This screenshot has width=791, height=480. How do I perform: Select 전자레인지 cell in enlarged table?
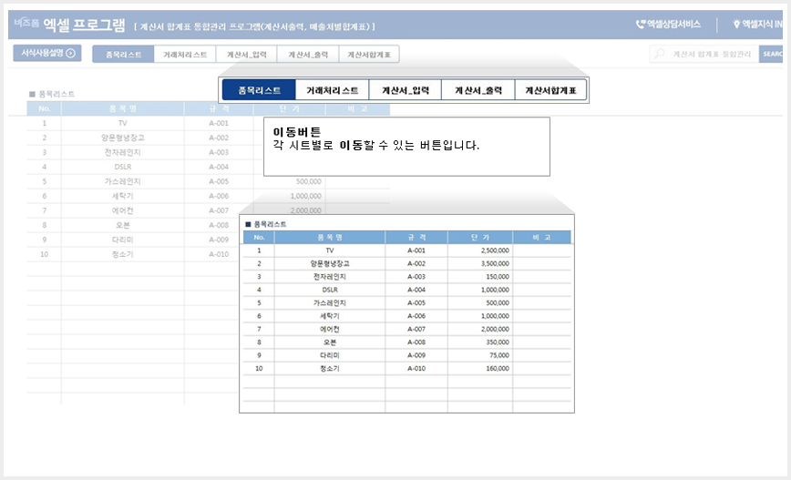coord(329,277)
